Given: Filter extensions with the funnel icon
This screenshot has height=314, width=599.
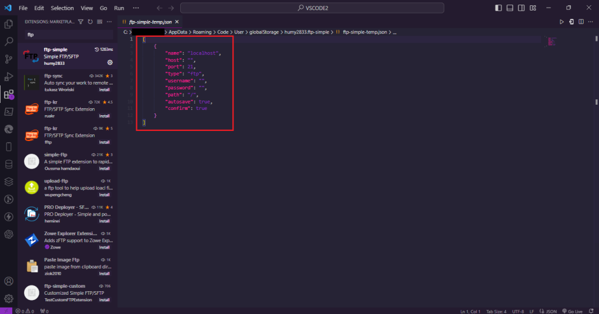Looking at the screenshot, I should (81, 22).
